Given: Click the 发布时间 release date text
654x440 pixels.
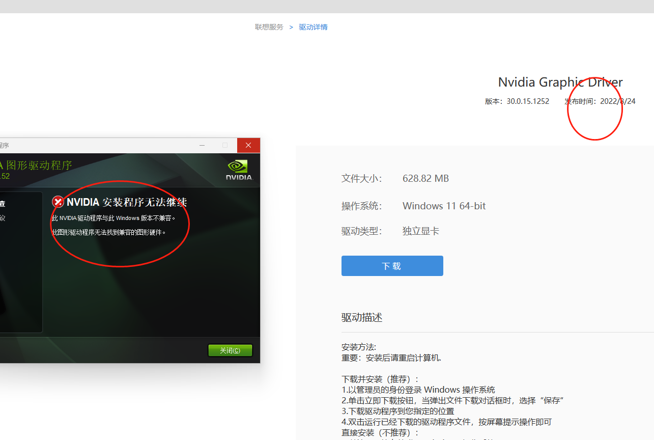Looking at the screenshot, I should (x=600, y=101).
